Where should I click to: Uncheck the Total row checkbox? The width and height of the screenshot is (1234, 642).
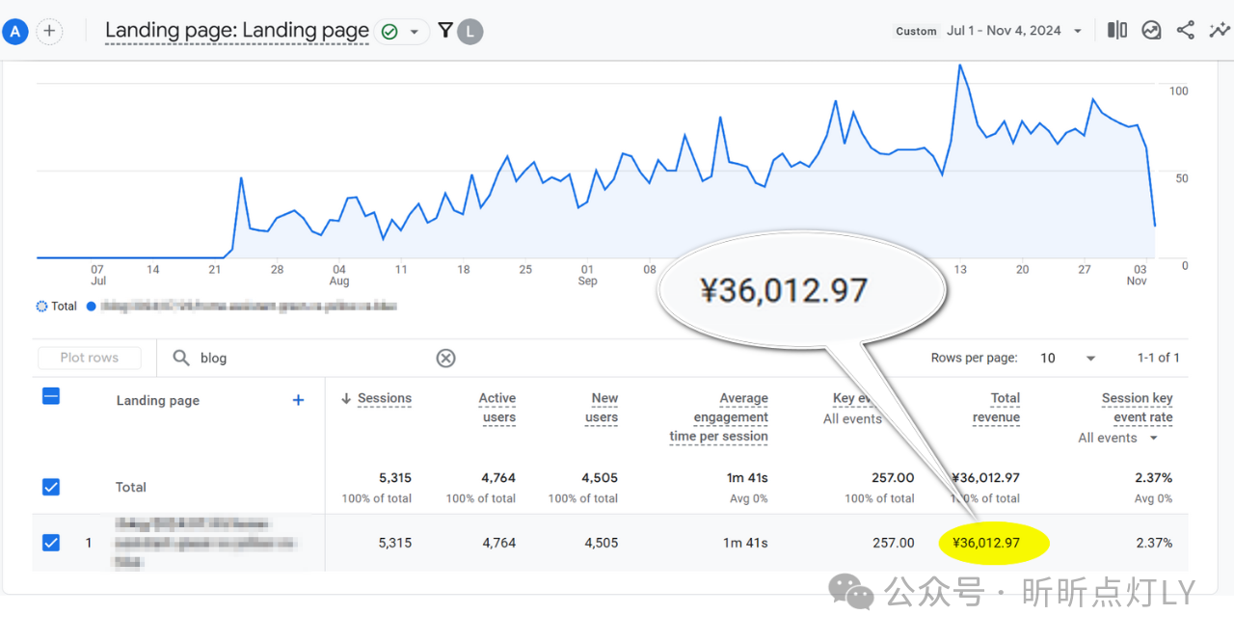[x=51, y=487]
